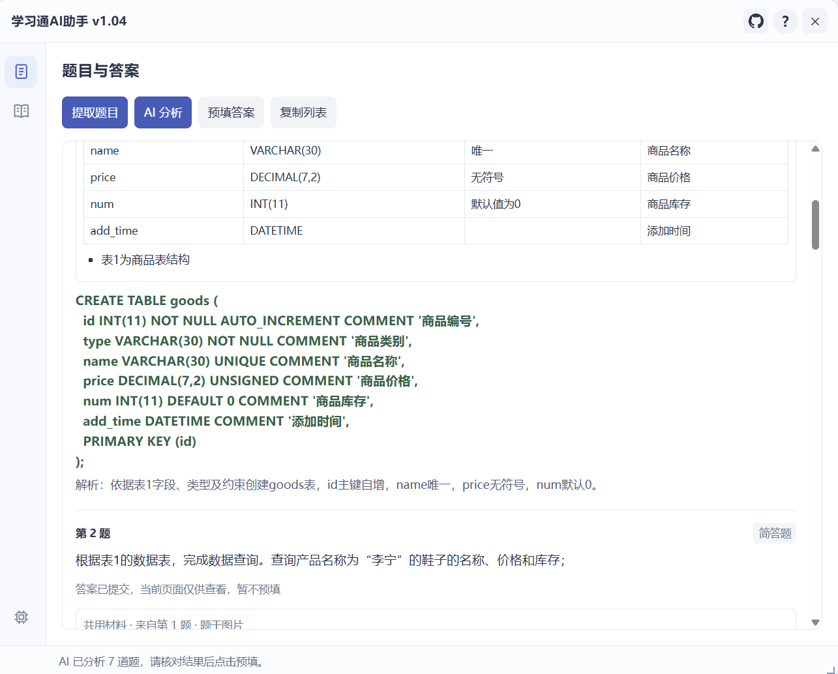838x674 pixels.
Task: Click the 简答题 tag on question 2
Action: tap(775, 533)
